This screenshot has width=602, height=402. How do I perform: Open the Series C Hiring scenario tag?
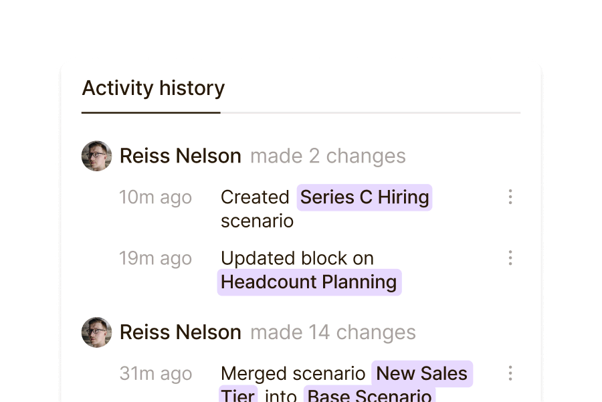click(x=365, y=197)
